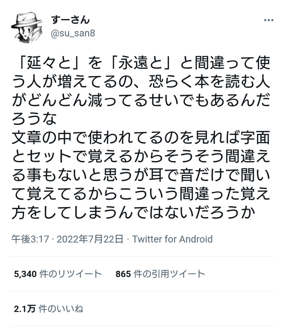Click the 午後3:17 timestamp
Screen dimensions: 286x328
(x=30, y=239)
